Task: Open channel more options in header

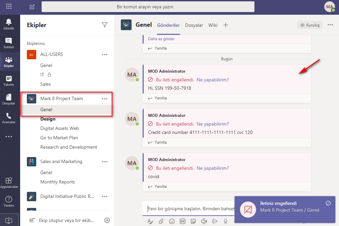Action: point(330,25)
